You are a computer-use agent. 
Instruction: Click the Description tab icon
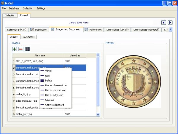coord(32,30)
